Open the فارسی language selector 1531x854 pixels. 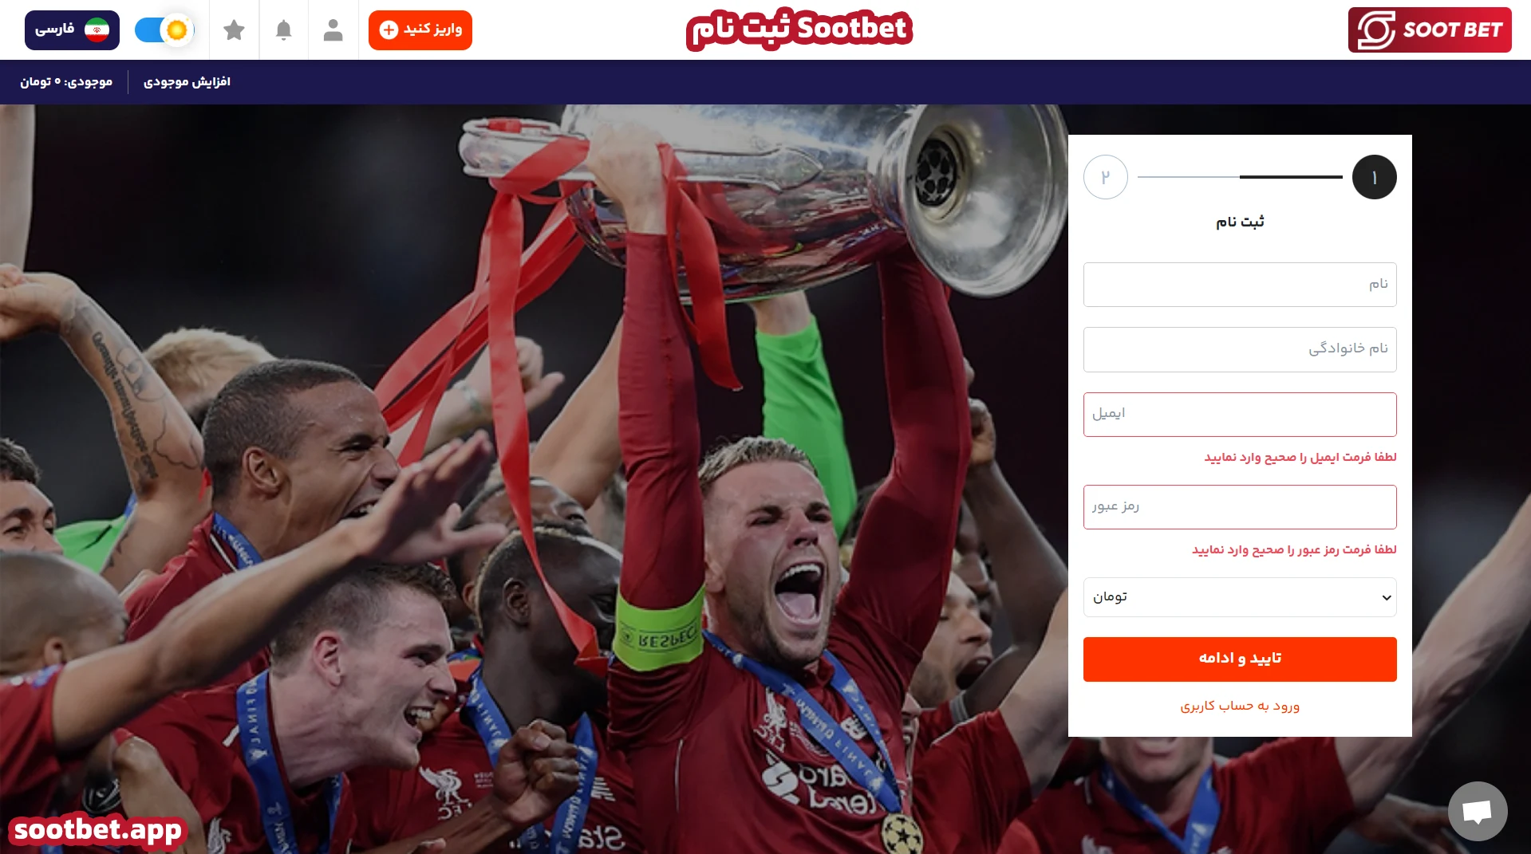[72, 30]
